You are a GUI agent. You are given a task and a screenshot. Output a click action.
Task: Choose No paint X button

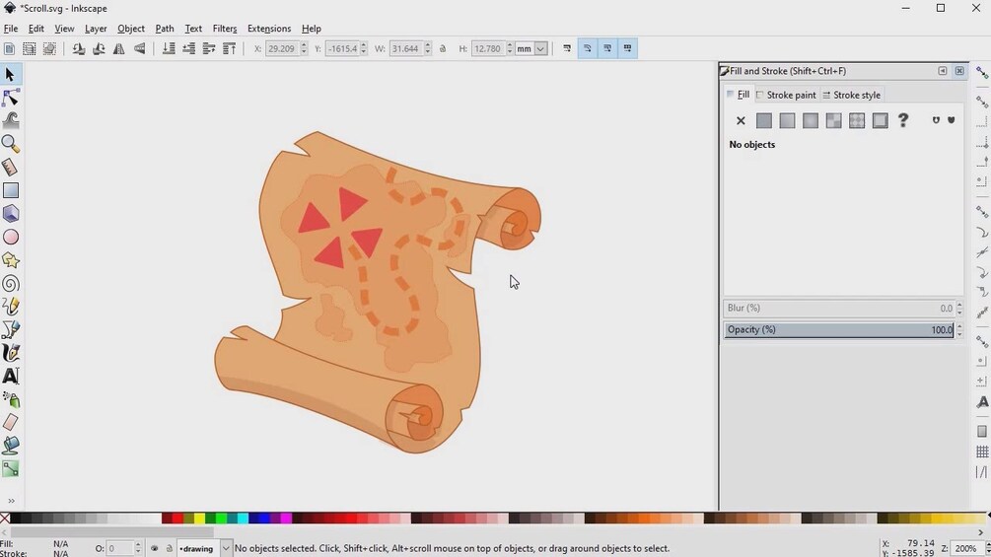741,120
